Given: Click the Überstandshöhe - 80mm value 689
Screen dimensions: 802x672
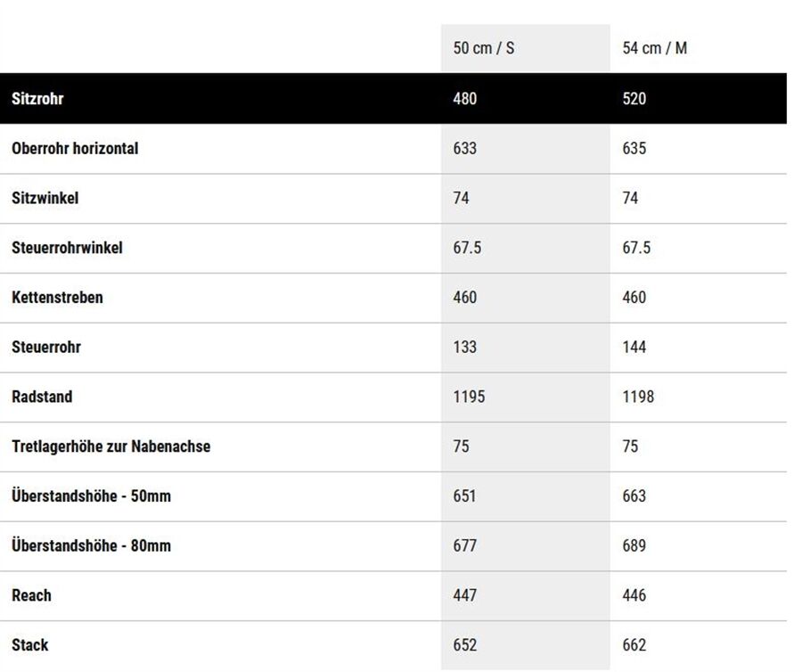Looking at the screenshot, I should [634, 545].
